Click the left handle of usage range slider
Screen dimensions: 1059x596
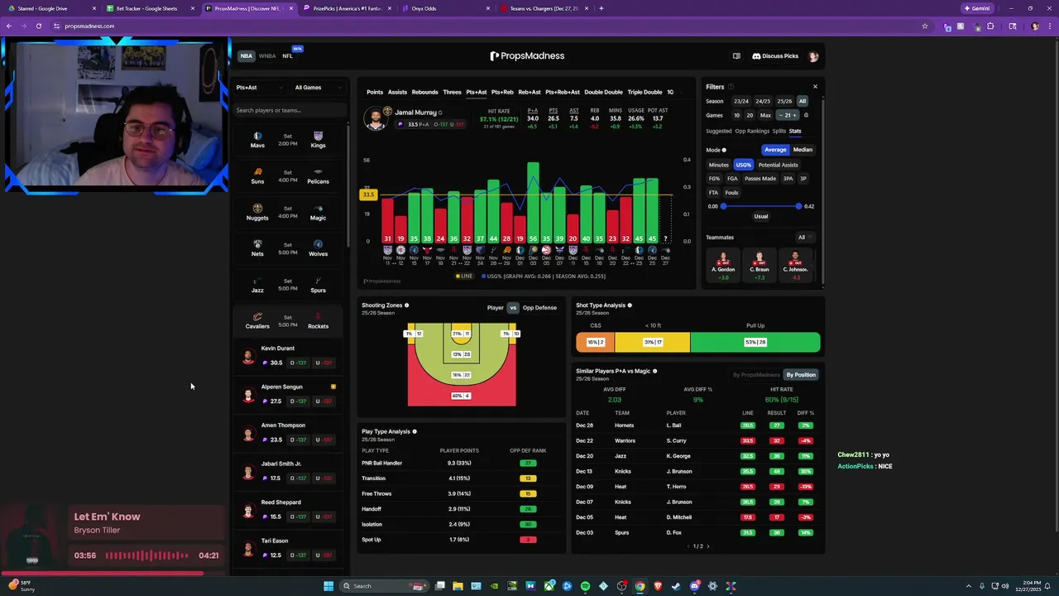point(723,206)
